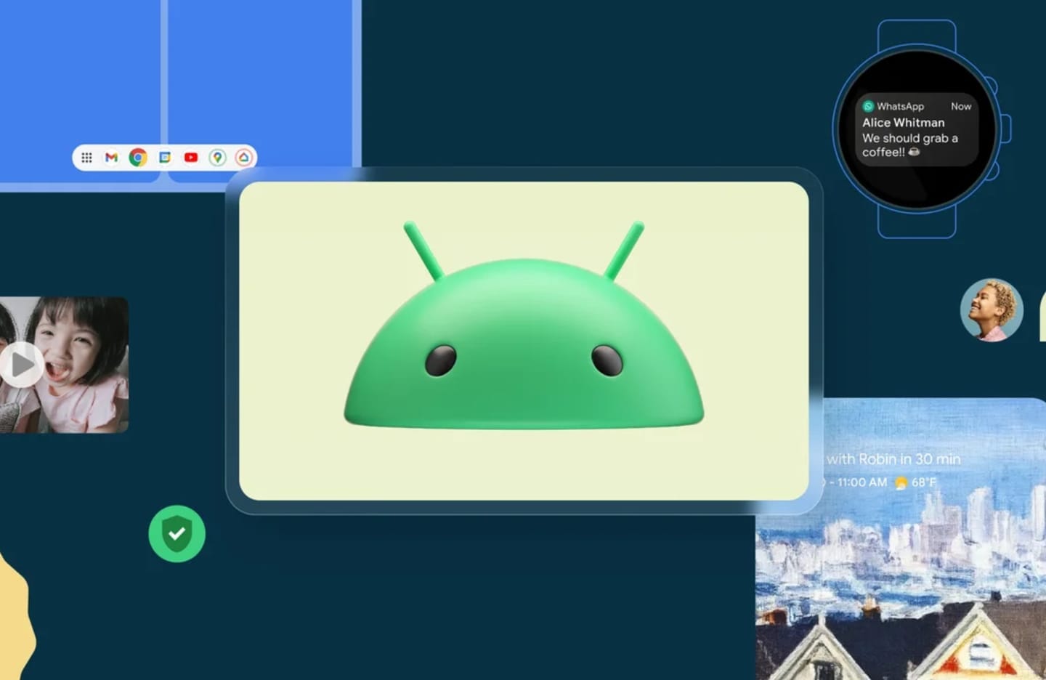Click the green Android head image
This screenshot has width=1046, height=680.
pyautogui.click(x=524, y=325)
